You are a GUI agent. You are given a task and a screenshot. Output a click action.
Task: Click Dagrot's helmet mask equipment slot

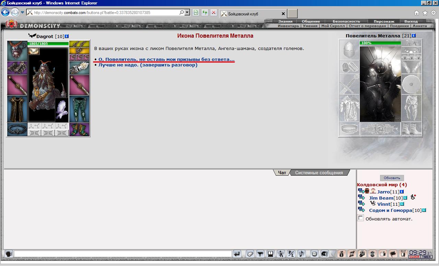(17, 51)
